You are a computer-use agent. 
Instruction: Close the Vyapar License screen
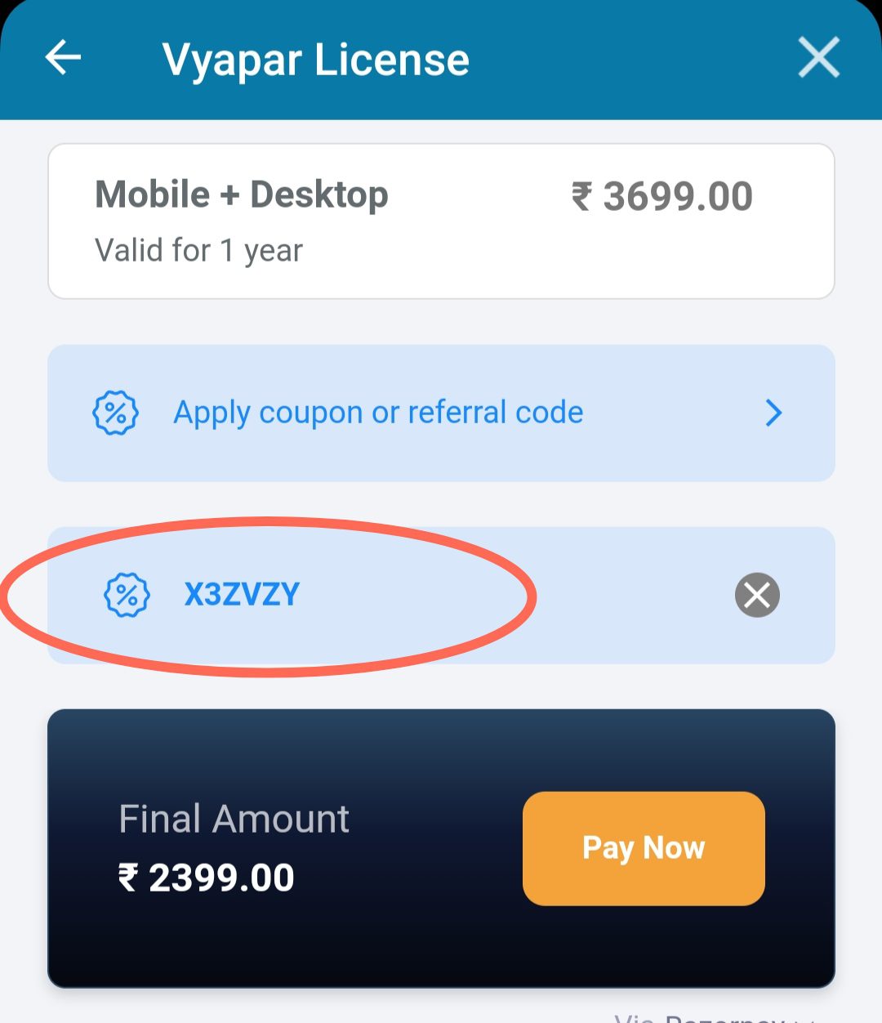point(818,58)
